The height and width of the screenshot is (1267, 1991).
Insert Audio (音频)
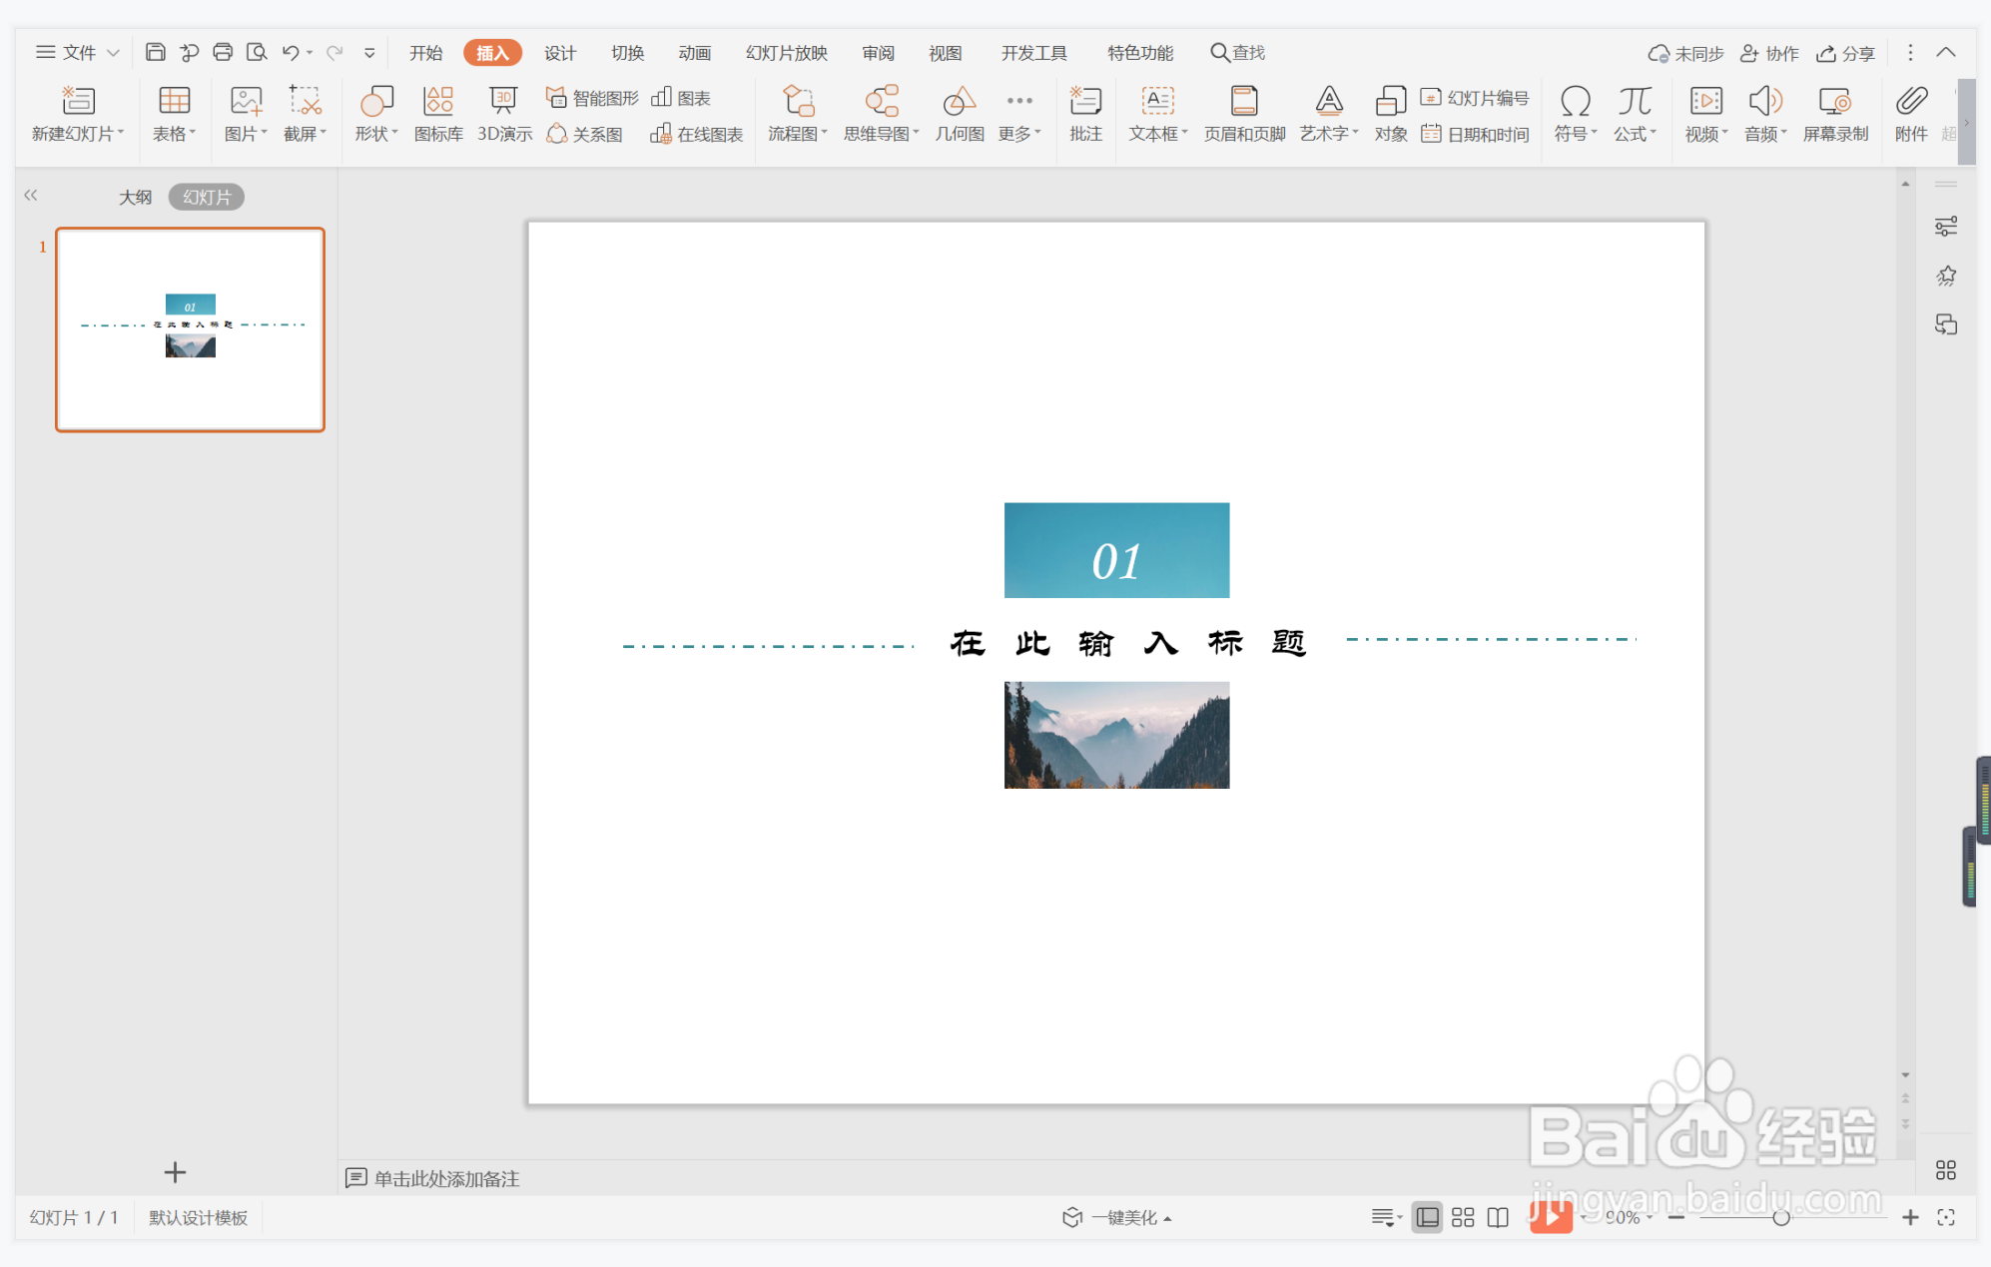(1764, 114)
